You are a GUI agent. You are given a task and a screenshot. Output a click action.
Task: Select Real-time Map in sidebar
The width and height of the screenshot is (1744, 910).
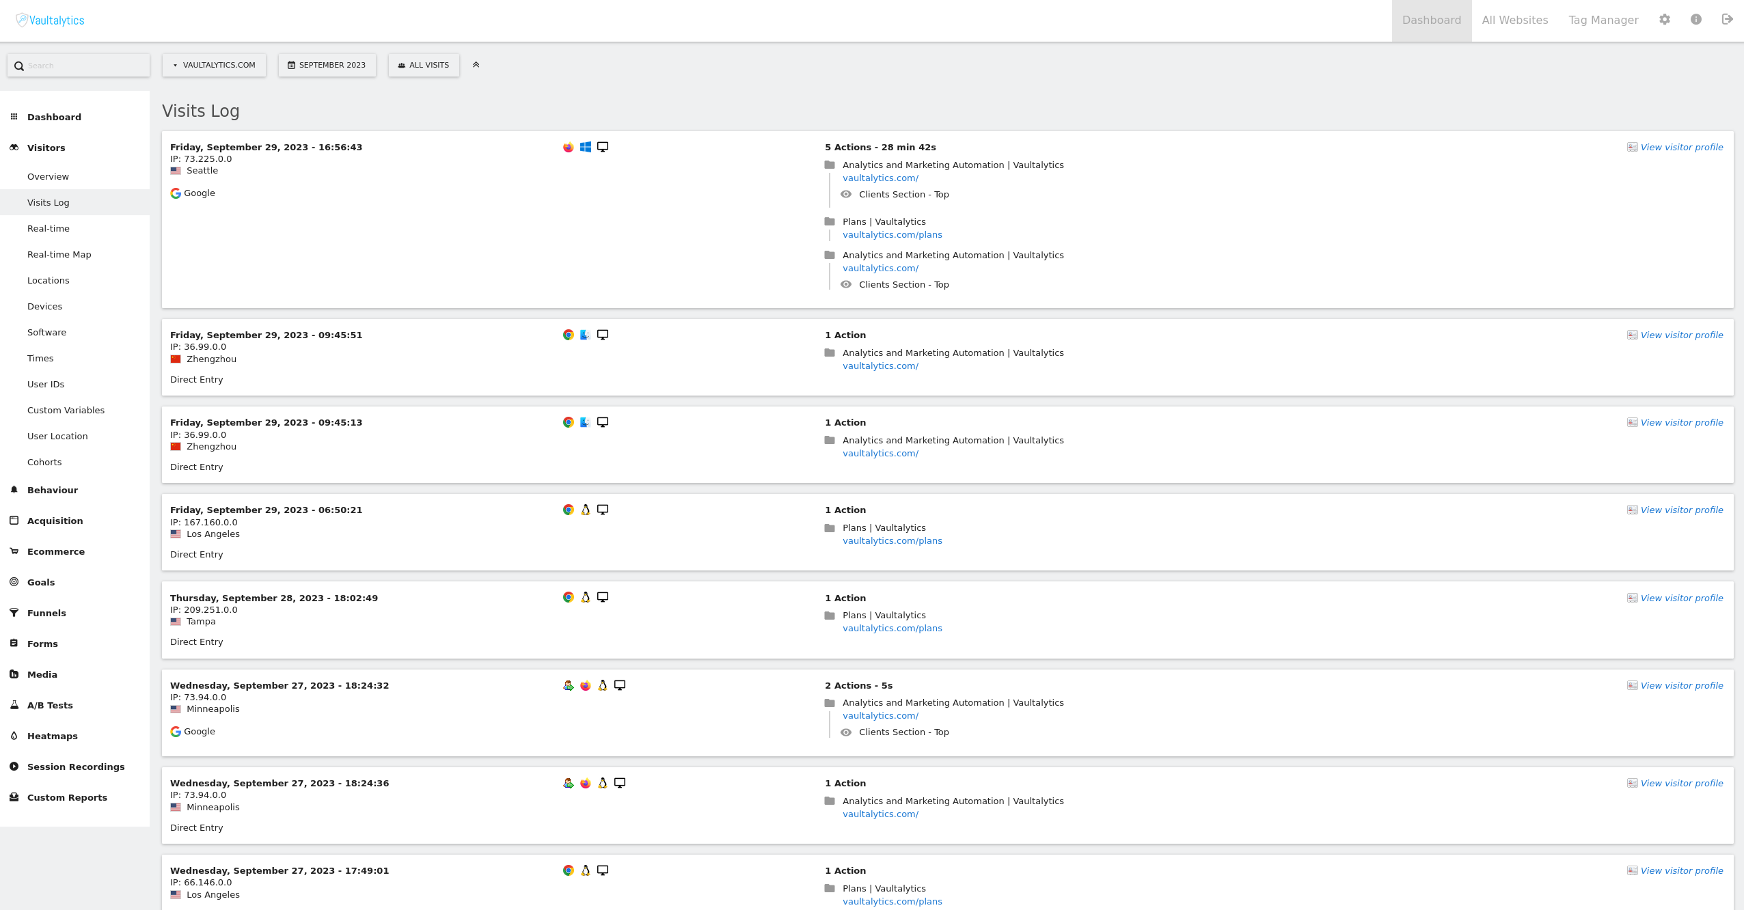pos(59,254)
